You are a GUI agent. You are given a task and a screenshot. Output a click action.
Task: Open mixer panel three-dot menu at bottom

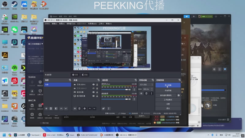tap(109, 109)
